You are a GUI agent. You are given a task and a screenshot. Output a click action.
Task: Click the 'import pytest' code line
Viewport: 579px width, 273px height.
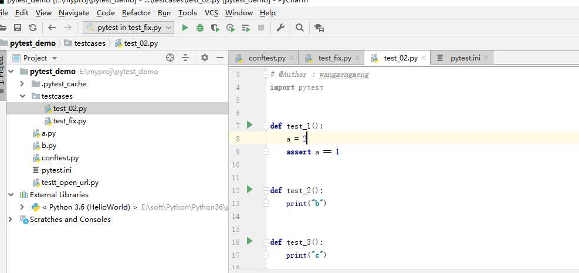coord(296,87)
